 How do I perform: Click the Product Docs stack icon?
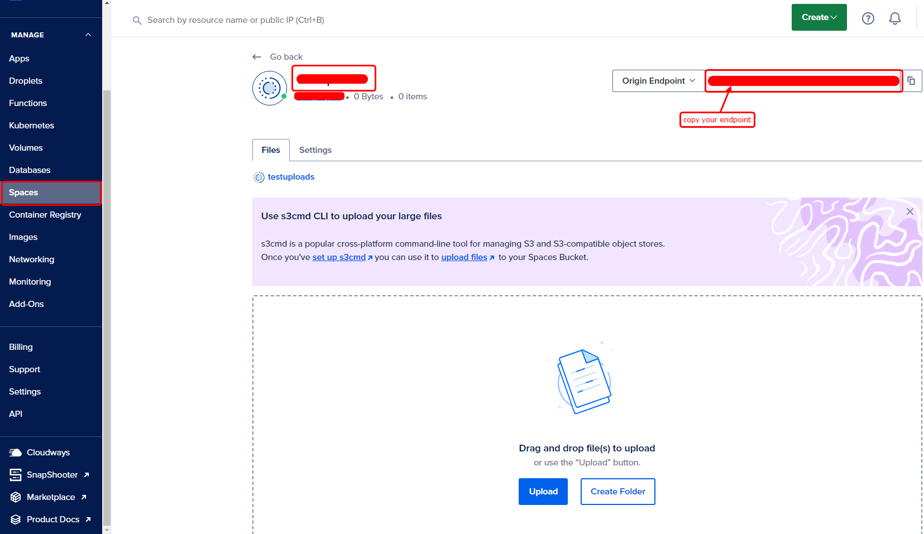pos(16,519)
